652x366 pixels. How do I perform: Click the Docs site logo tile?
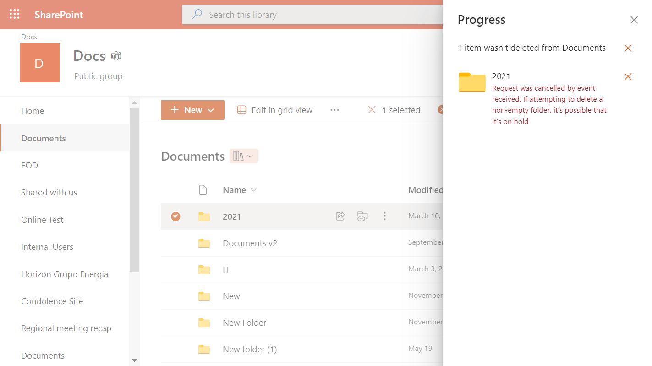click(39, 62)
